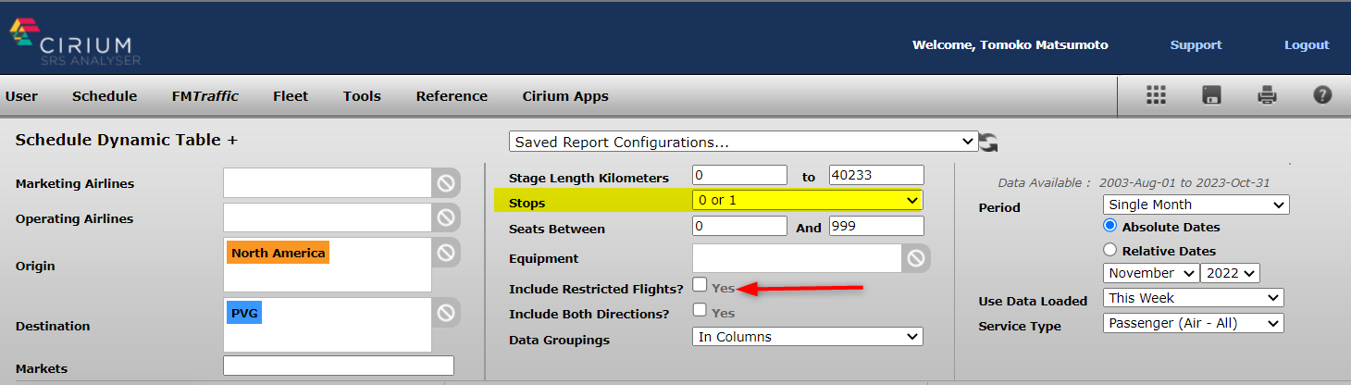Click the plus sign next to Schedule Dynamic Table
1351x385 pixels.
pos(232,140)
